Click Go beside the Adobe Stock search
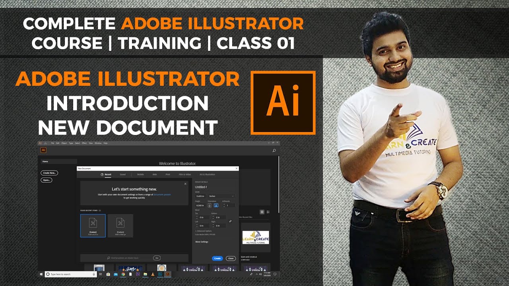This screenshot has width=509, height=286. (x=157, y=258)
